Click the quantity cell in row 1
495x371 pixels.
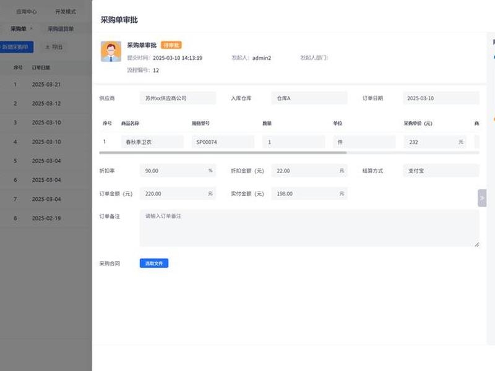pos(293,142)
